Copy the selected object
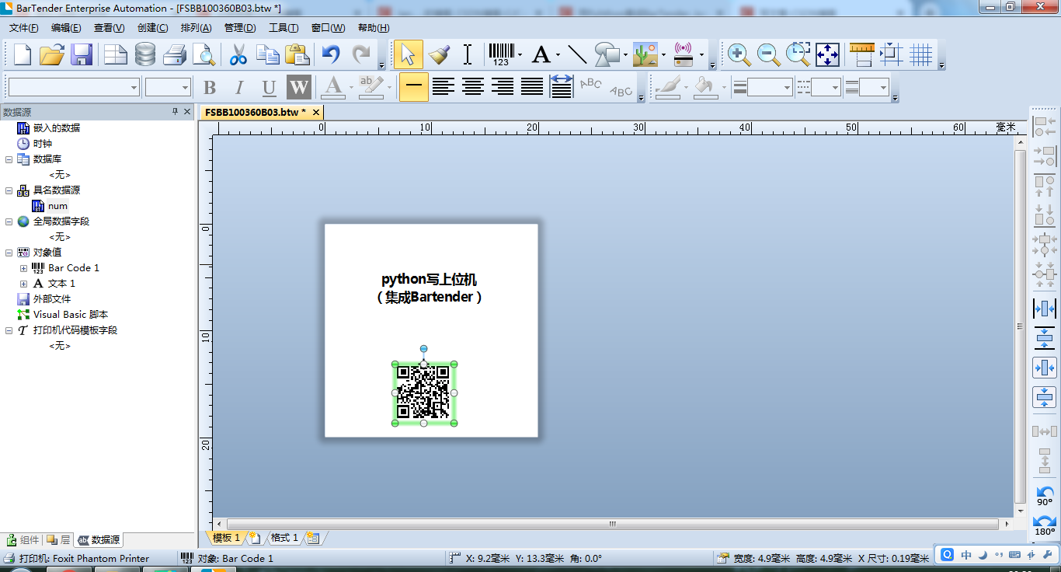This screenshot has width=1061, height=572. pos(267,54)
